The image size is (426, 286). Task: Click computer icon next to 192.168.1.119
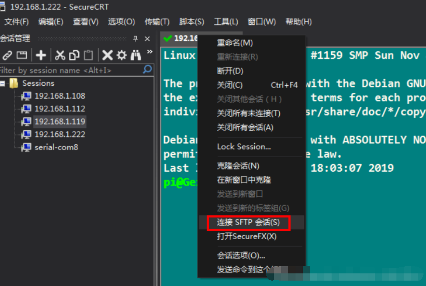click(x=26, y=122)
